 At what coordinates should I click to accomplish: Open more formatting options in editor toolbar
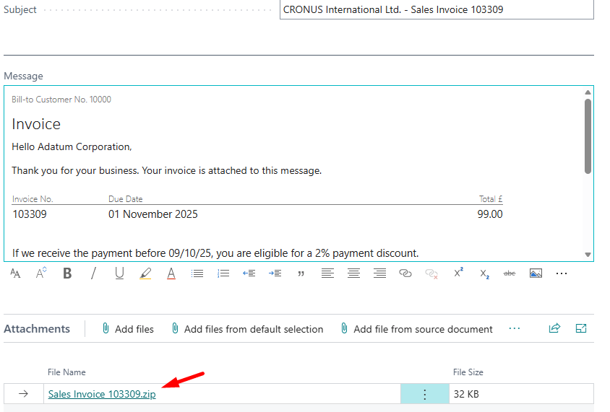coord(562,273)
